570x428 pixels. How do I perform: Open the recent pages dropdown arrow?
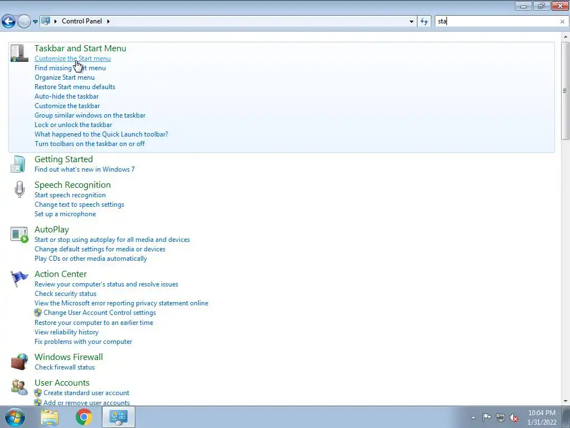coord(35,22)
